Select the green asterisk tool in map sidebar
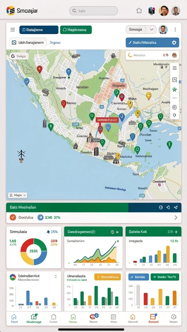Image resolution: width=187 pixels, height=332 pixels. 174,90
